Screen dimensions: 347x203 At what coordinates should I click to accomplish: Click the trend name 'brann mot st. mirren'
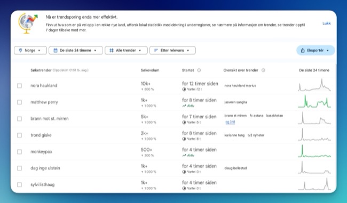pos(50,119)
